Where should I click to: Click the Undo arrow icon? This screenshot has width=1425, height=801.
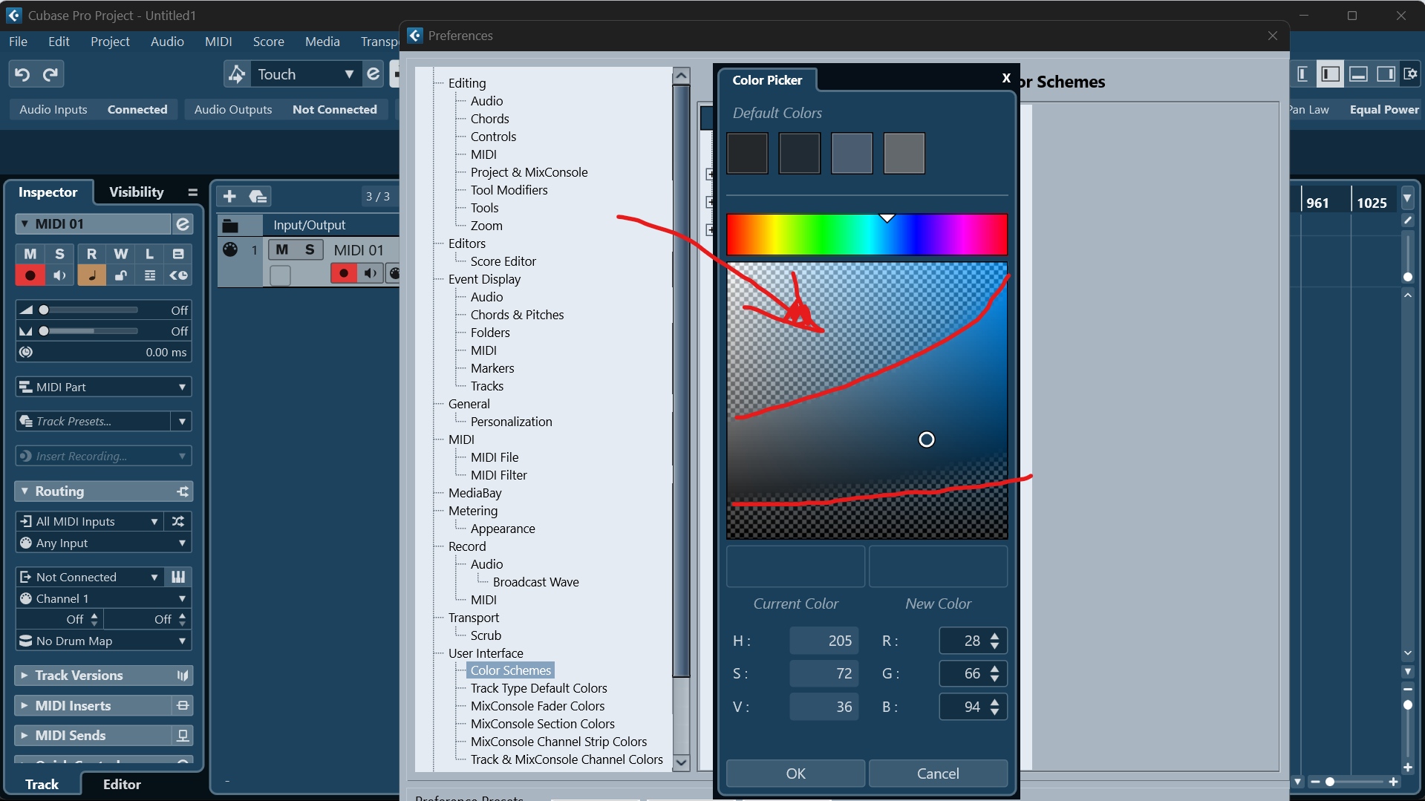click(22, 74)
